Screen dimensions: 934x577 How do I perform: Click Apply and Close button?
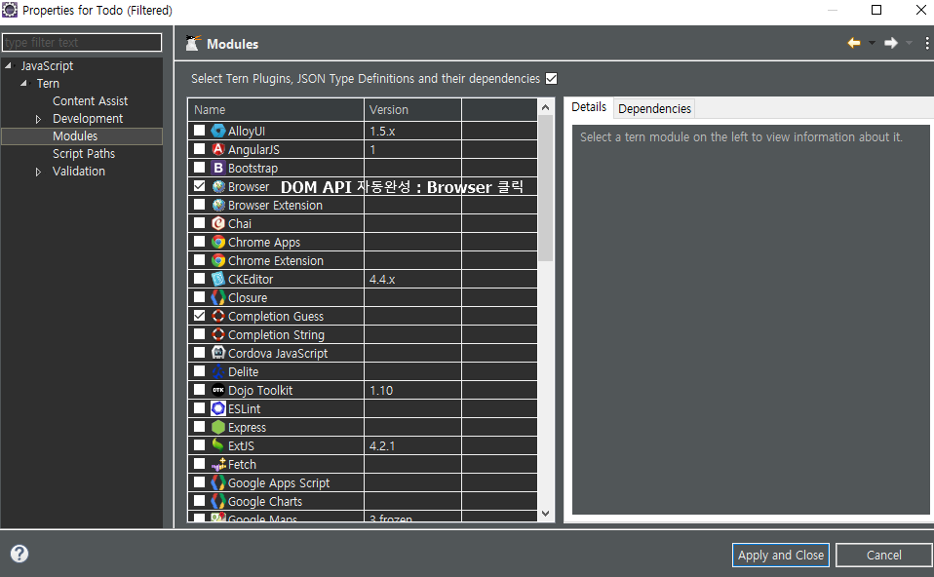[780, 555]
